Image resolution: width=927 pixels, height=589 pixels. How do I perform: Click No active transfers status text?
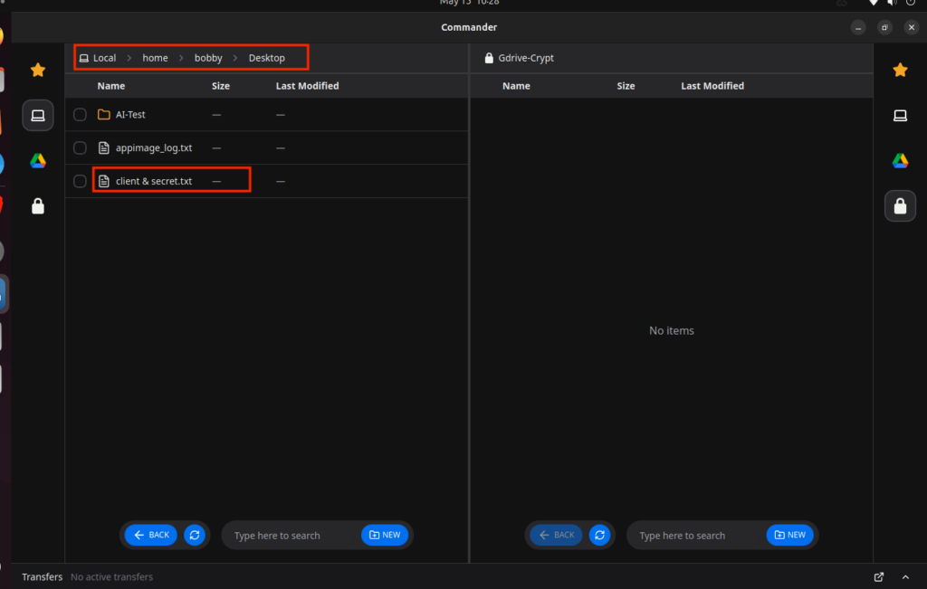(x=111, y=577)
